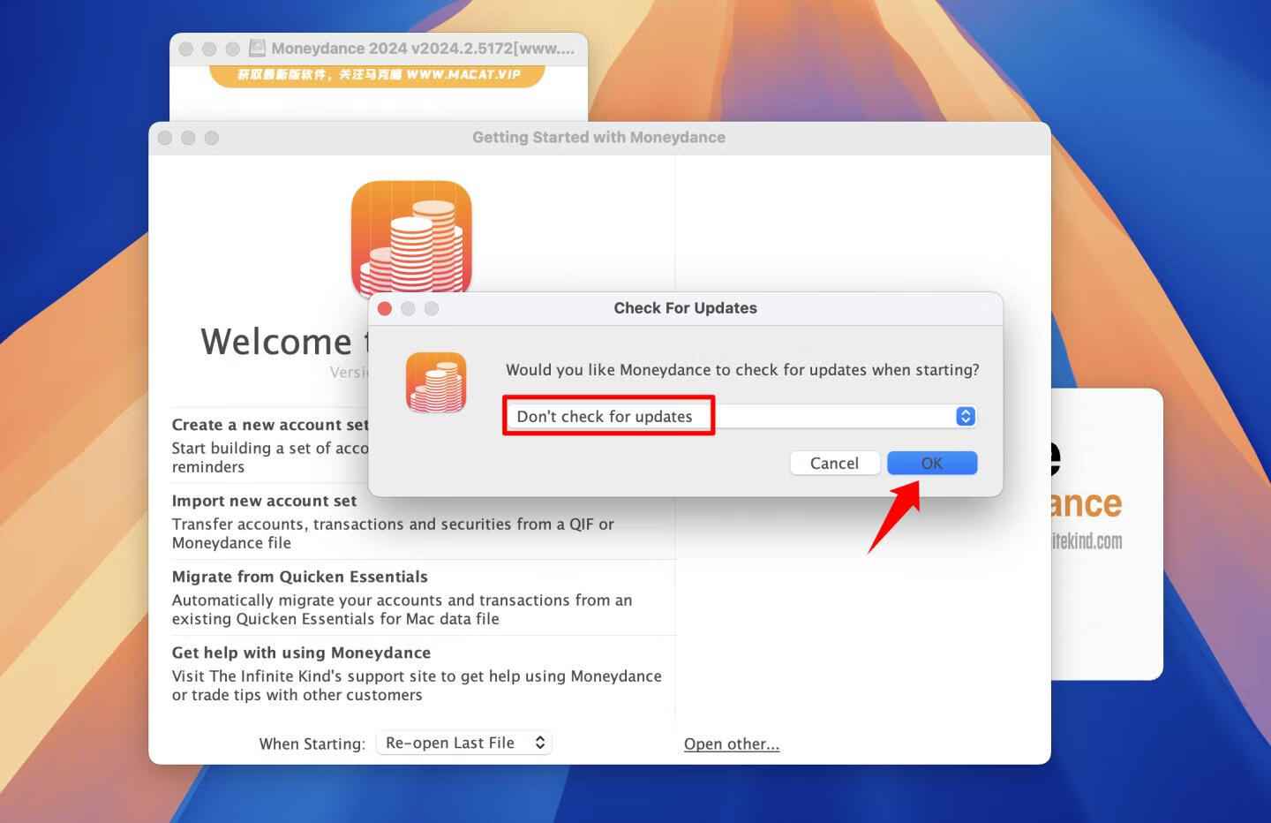Click 'Start building a set of' description text

click(x=270, y=457)
